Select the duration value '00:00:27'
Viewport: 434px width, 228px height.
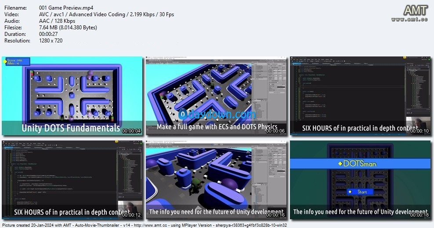(x=48, y=34)
